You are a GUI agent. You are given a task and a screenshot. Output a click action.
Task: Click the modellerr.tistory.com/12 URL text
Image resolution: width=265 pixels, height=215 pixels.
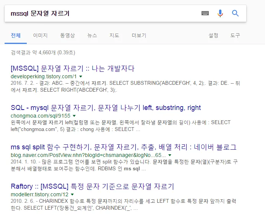39,194
